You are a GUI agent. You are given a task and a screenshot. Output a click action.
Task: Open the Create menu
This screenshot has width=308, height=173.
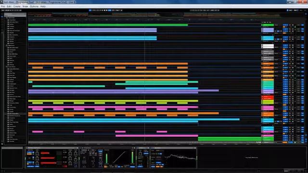(17, 6)
